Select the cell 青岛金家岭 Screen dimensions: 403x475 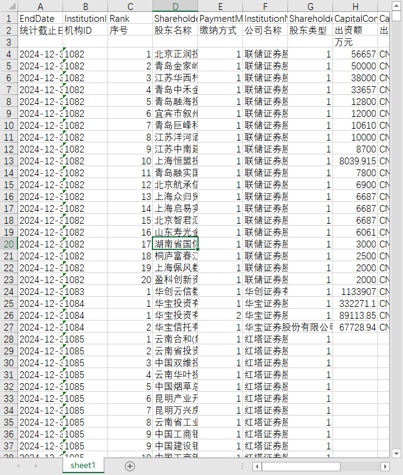(176, 66)
